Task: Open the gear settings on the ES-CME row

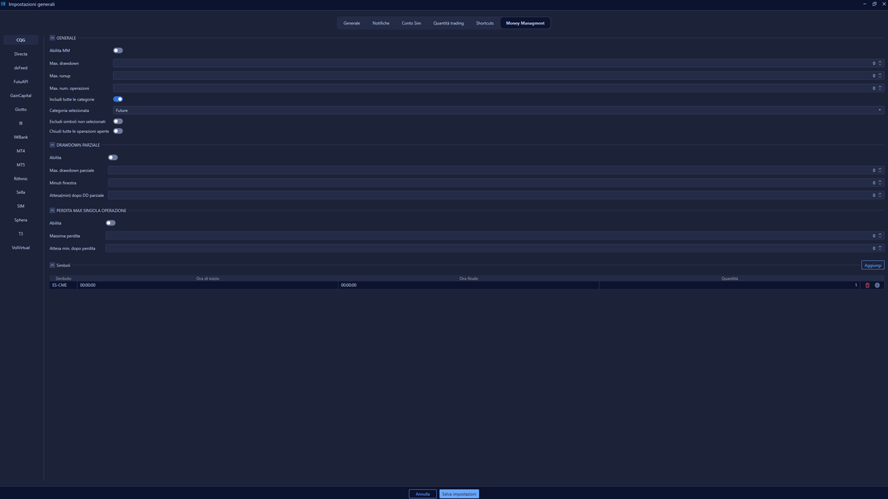Action: point(877,285)
